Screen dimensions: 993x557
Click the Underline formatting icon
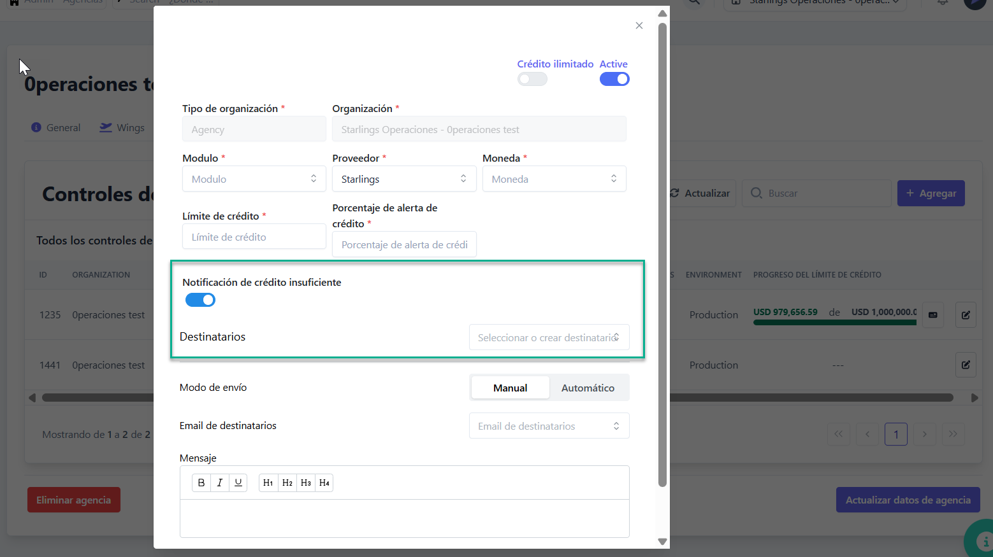pyautogui.click(x=238, y=483)
